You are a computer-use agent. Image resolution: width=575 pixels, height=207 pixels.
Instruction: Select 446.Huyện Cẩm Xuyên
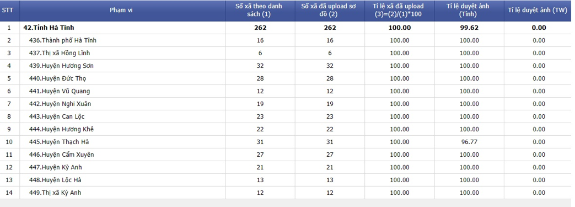(x=62, y=155)
